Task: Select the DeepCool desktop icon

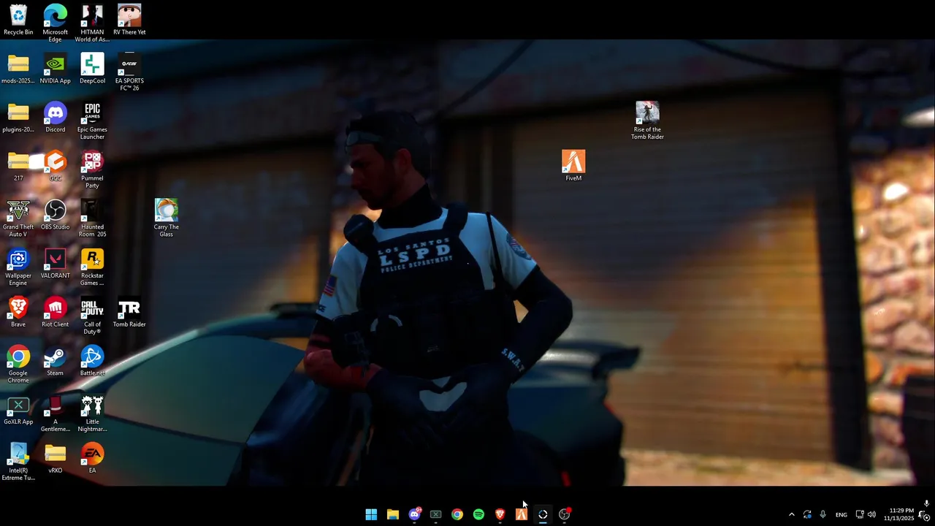Action: 92,69
